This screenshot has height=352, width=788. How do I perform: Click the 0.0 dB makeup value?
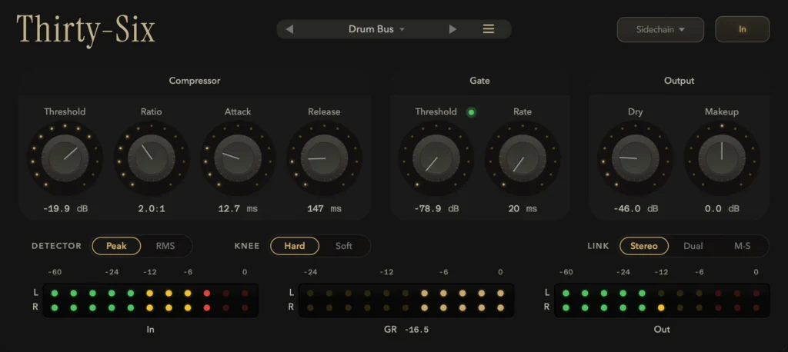coord(722,208)
